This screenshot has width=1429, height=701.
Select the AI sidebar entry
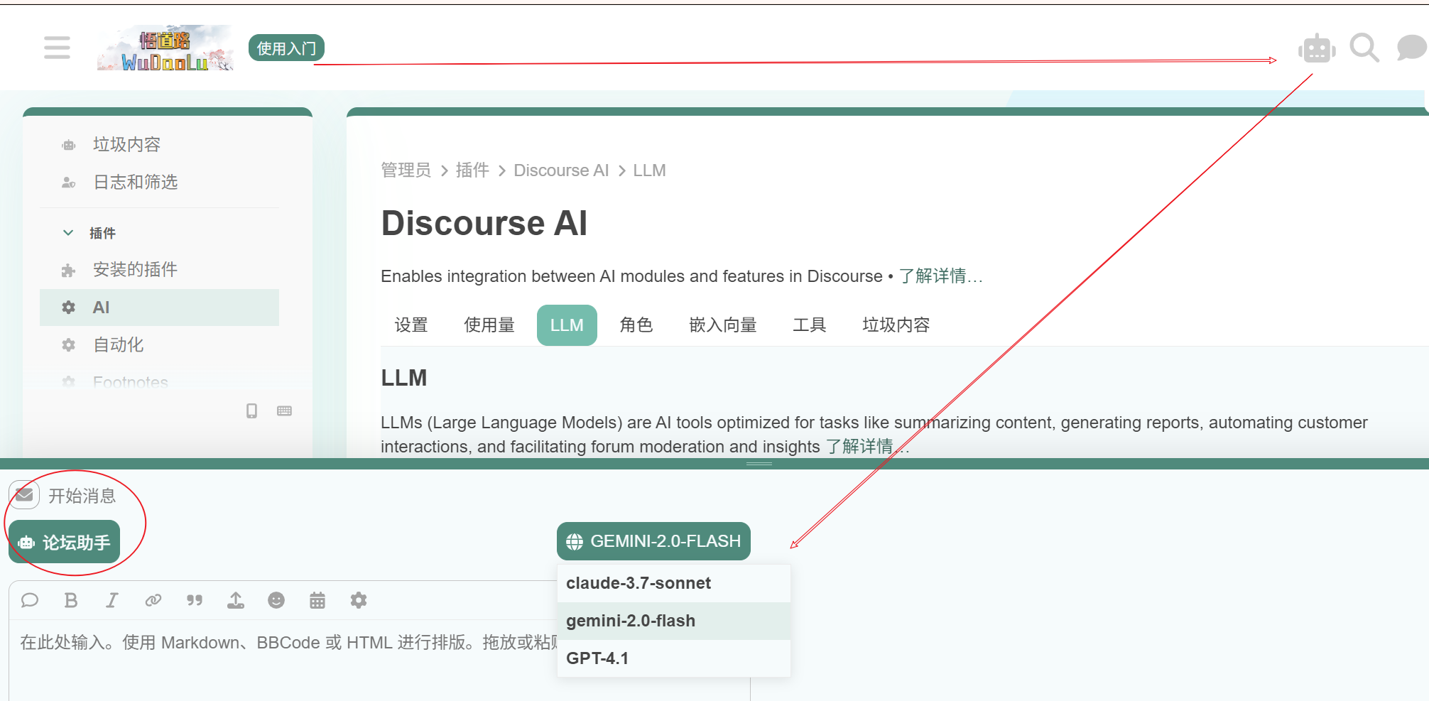coord(159,307)
